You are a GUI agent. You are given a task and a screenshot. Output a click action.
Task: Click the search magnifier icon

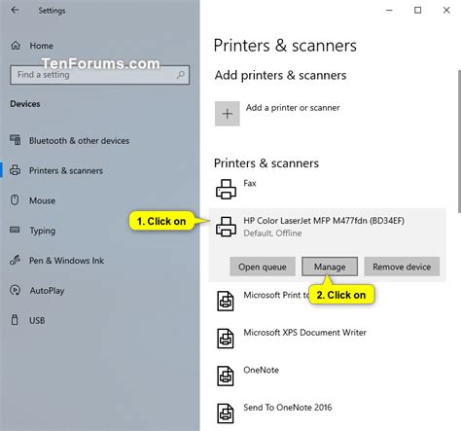point(181,75)
